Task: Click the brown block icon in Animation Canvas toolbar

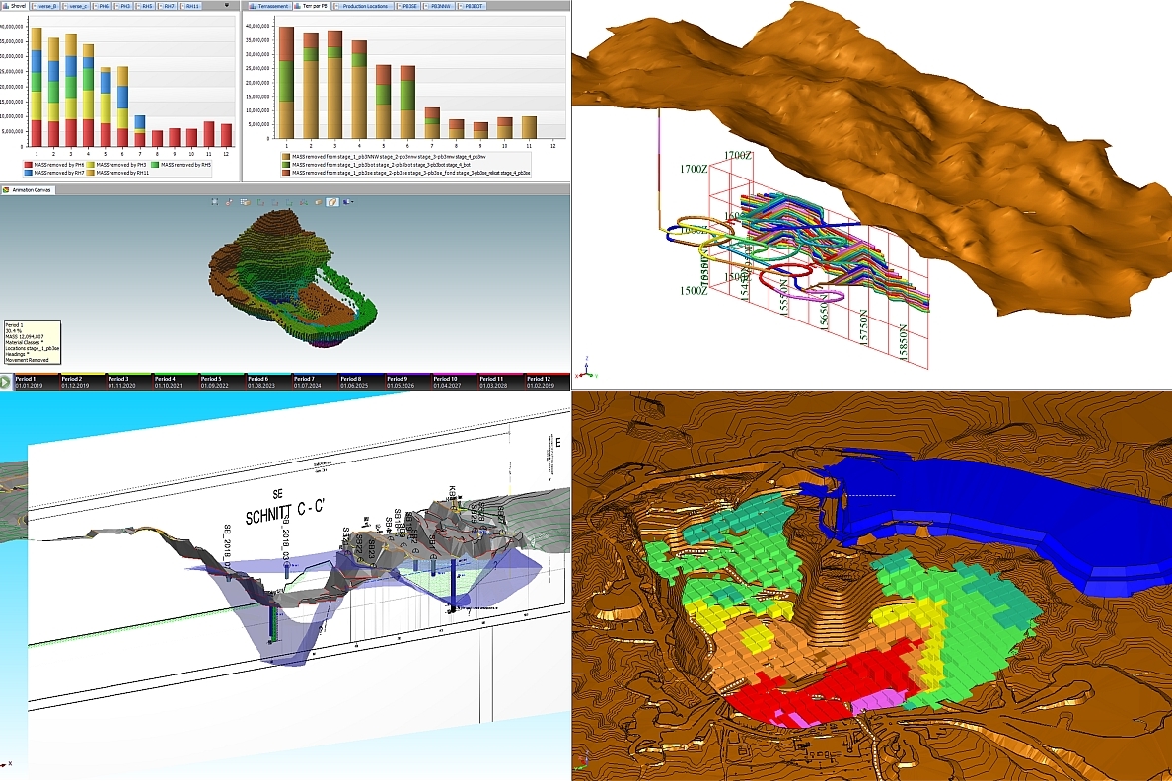Action: coord(319,202)
